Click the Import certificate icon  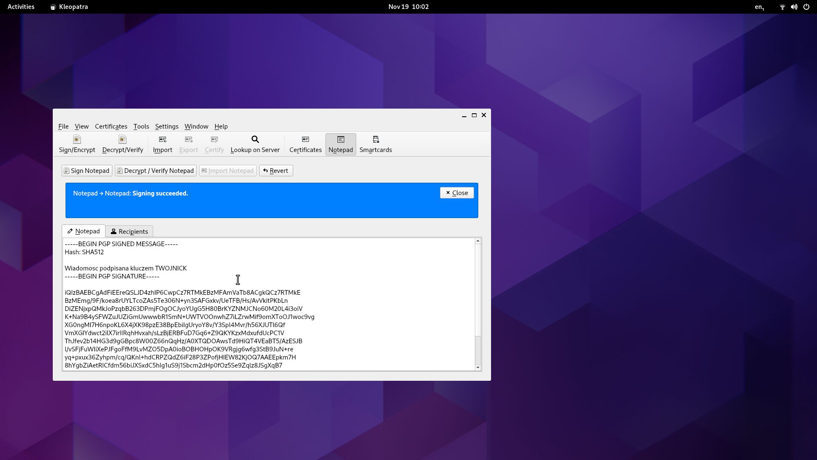pyautogui.click(x=163, y=144)
